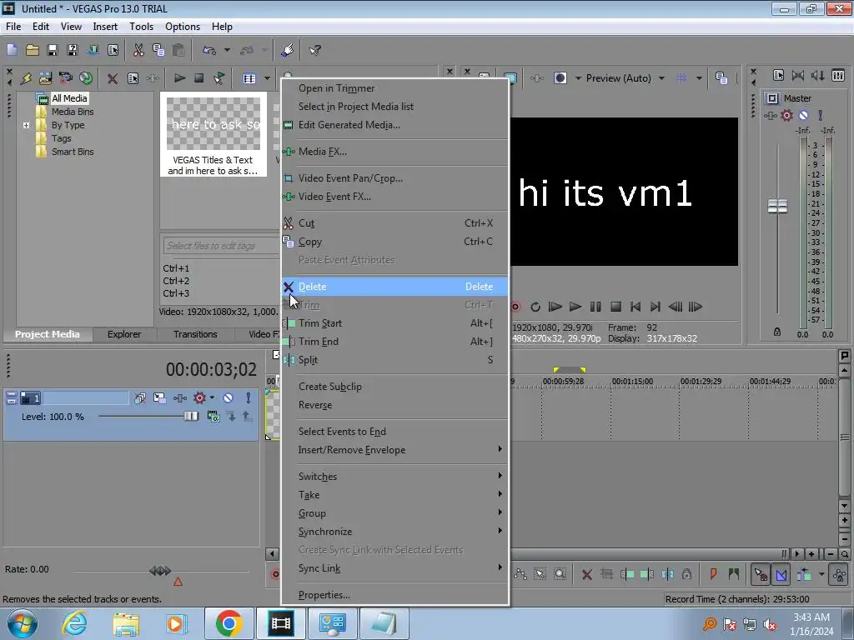
Task: Select the VEGAS Titles & Text media thumbnail
Action: (x=213, y=134)
